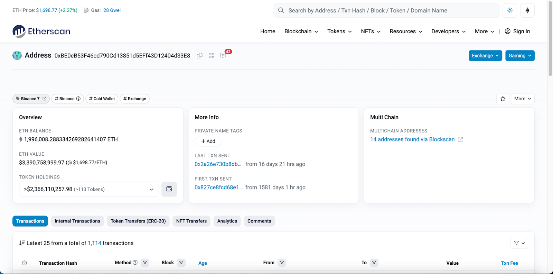Open the Gaming dropdown button
The image size is (553, 274).
520,56
